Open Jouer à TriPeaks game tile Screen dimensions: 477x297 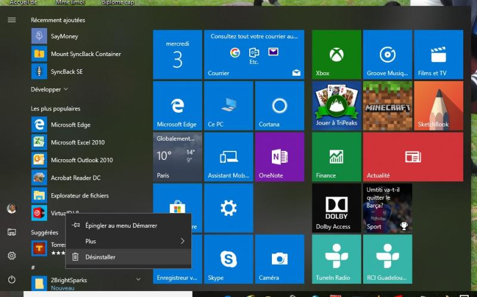click(x=336, y=106)
